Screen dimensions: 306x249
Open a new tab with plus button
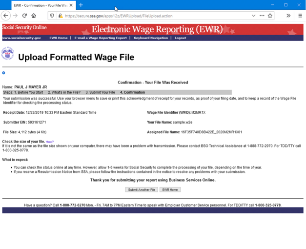click(x=81, y=5)
